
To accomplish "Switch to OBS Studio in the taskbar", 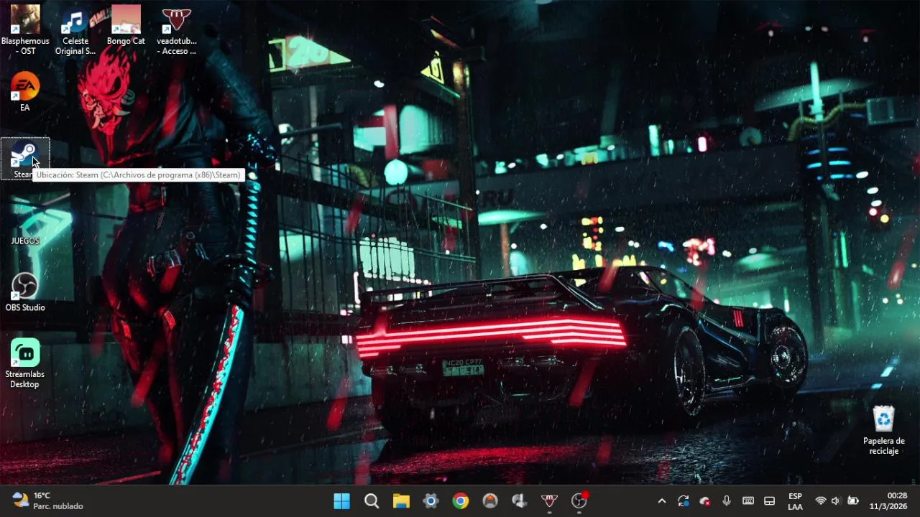I will tap(579, 501).
